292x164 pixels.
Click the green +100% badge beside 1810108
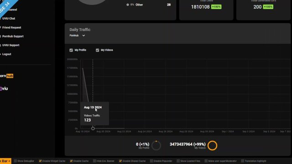coord(216,7)
